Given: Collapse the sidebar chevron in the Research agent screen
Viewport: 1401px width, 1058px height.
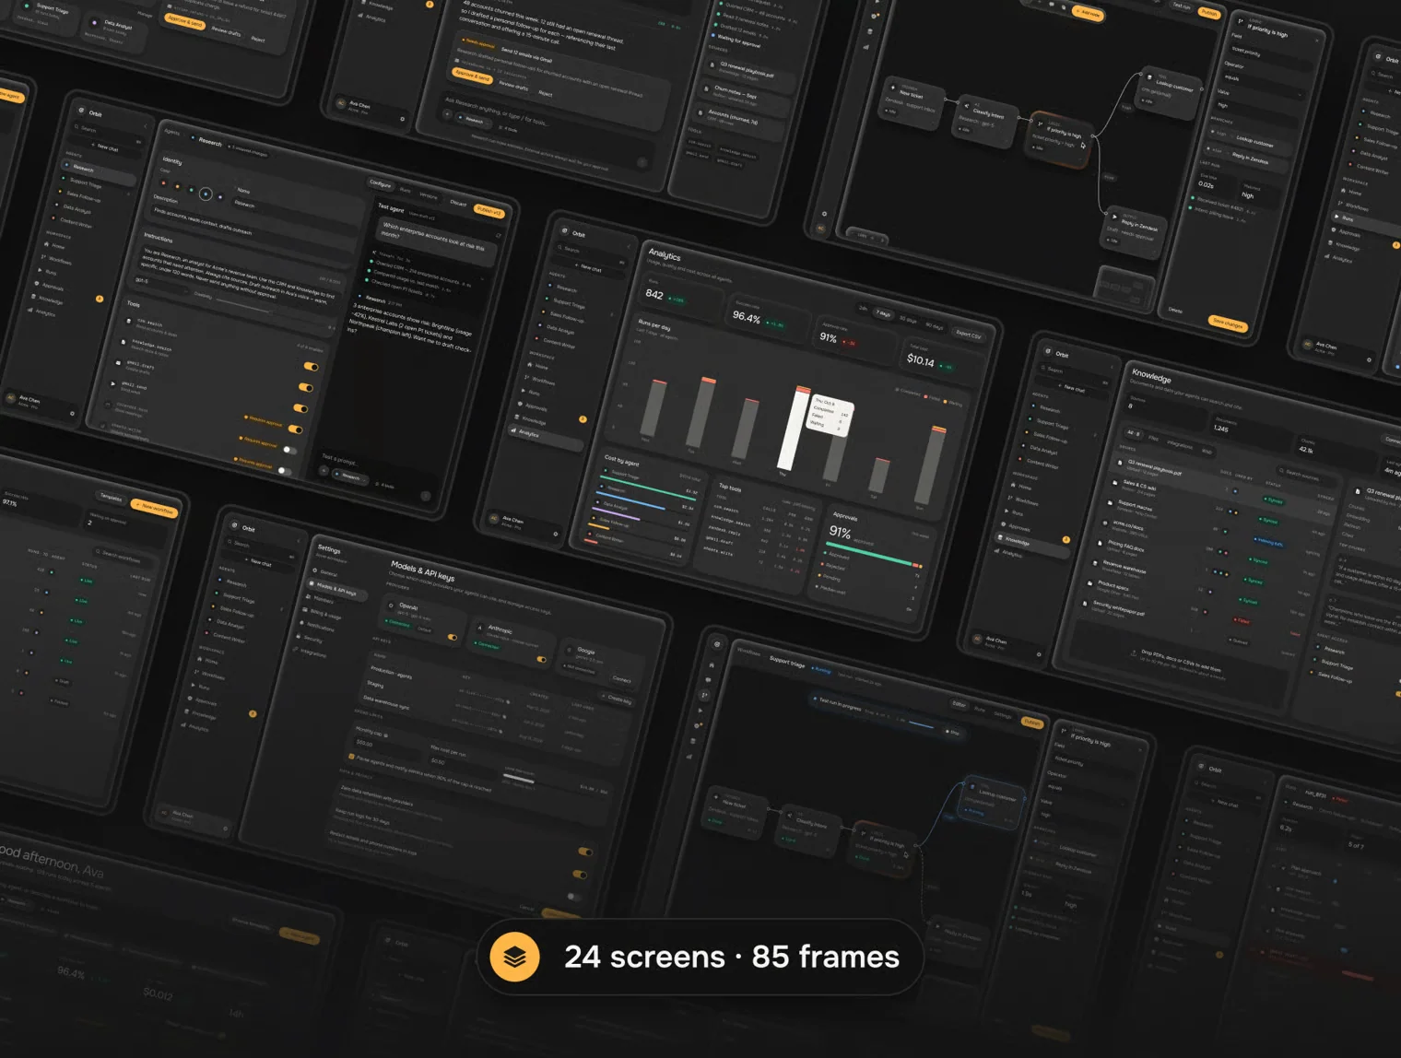Looking at the screenshot, I should 145,124.
